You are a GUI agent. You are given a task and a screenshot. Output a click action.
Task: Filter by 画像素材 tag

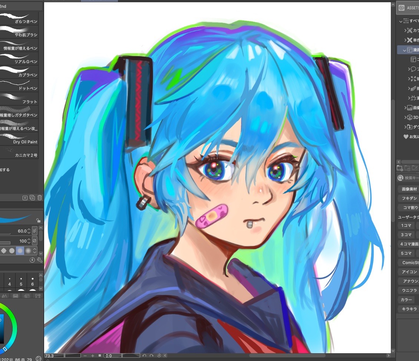pos(409,189)
